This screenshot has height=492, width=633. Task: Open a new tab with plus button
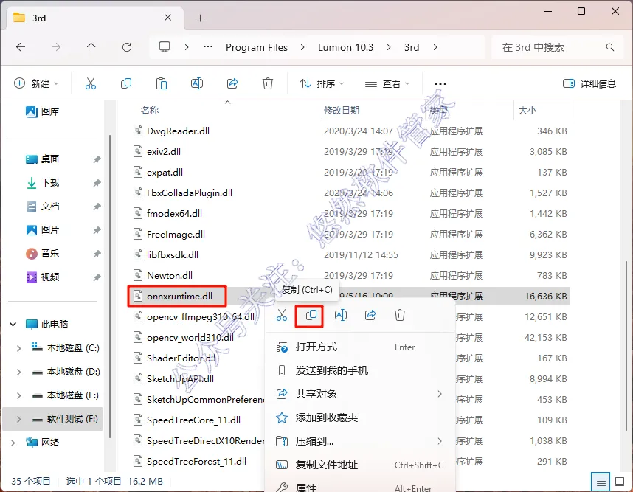[200, 18]
